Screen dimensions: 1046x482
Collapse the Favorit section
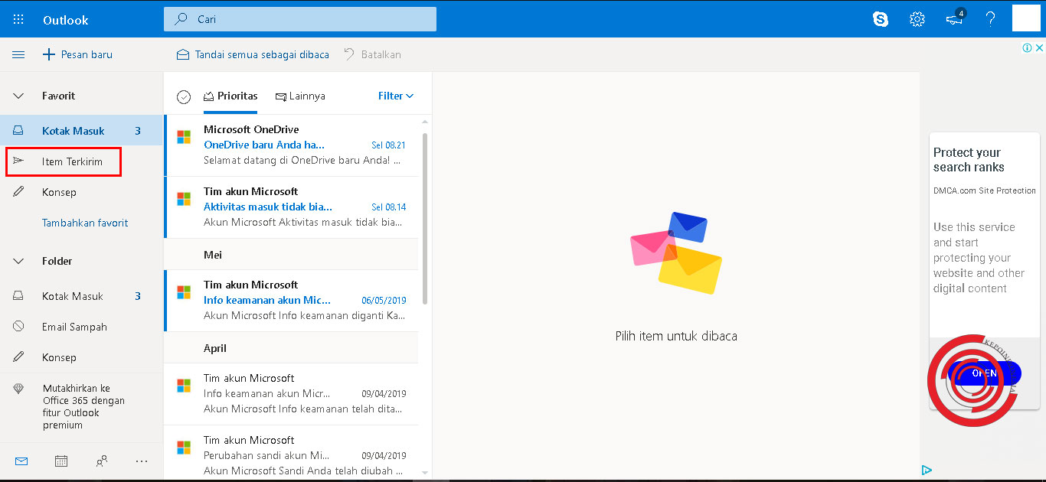[x=18, y=96]
